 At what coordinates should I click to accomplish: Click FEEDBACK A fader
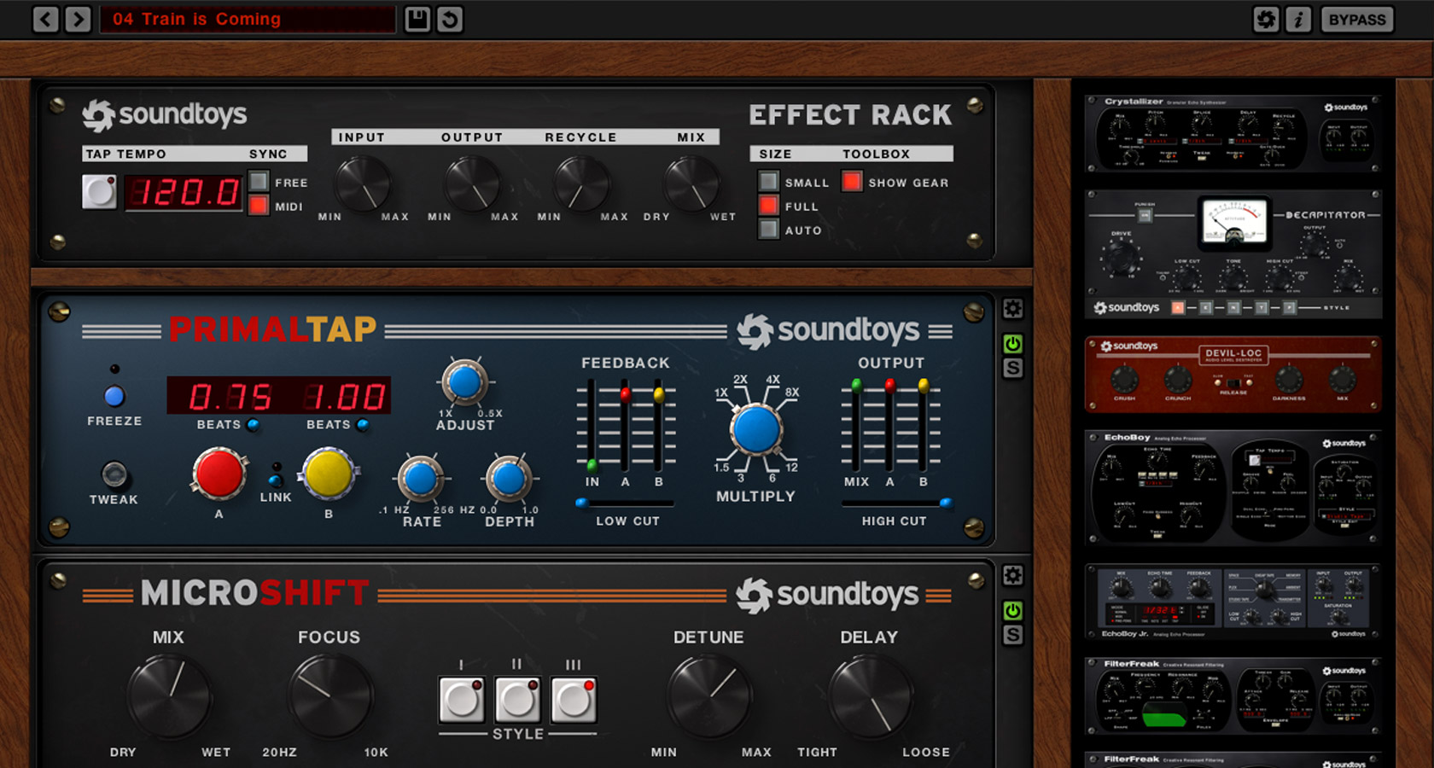tap(626, 394)
